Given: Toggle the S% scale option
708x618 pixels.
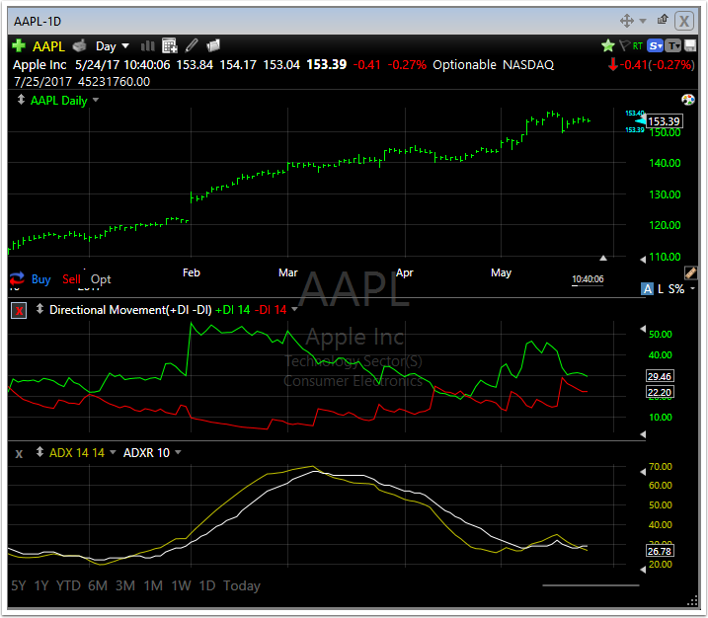Looking at the screenshot, I should (676, 289).
